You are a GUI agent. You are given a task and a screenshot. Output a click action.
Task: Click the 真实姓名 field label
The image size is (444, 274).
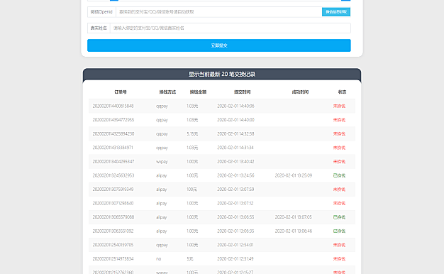[x=99, y=28]
